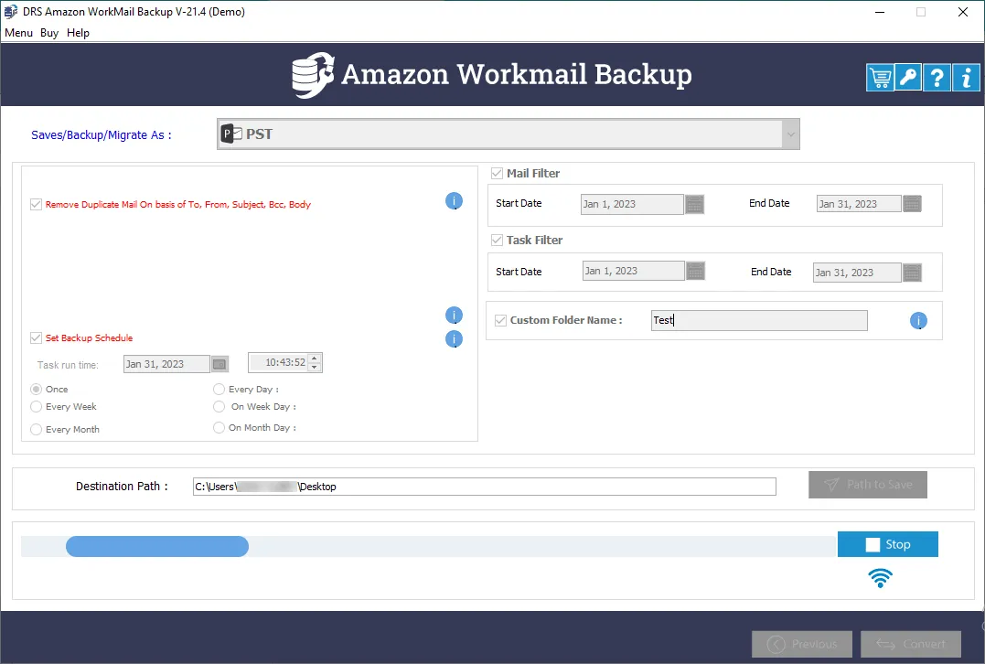Select the Every Week radio button
985x664 pixels.
point(36,407)
